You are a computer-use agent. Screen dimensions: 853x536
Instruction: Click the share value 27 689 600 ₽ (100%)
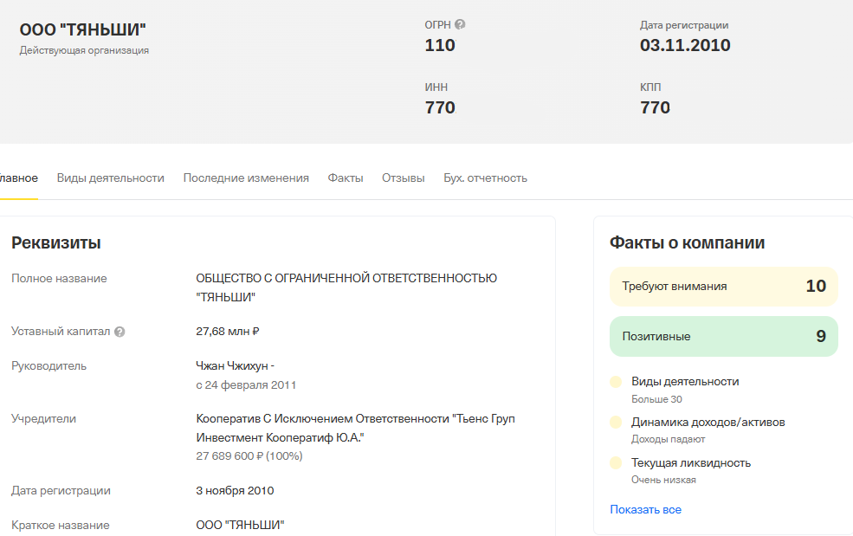click(249, 456)
